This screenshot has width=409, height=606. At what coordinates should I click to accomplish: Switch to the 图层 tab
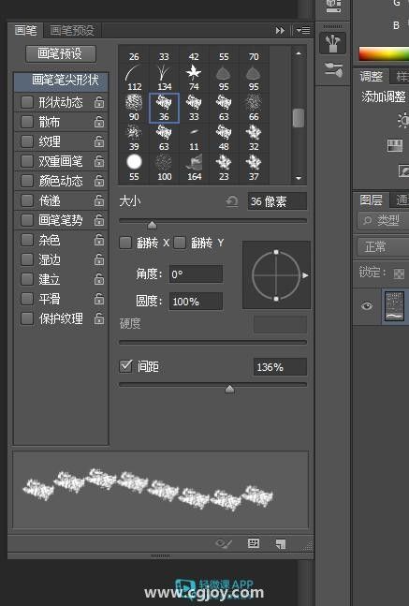click(x=371, y=200)
